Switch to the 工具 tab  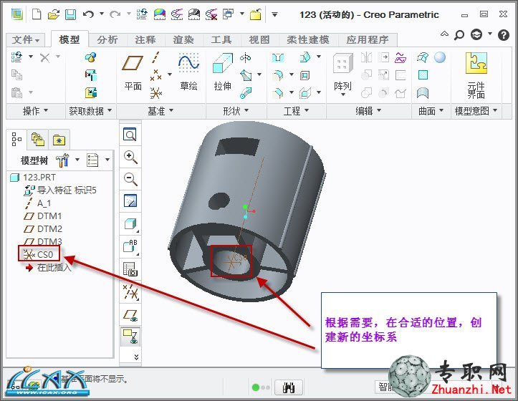pyautogui.click(x=221, y=40)
